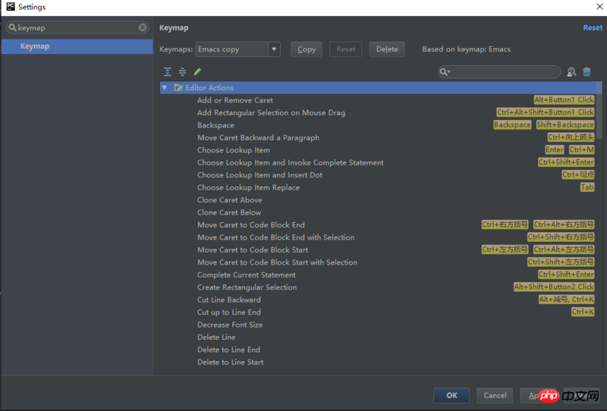The height and width of the screenshot is (411, 607).
Task: Click the Cancel button
Action: click(x=495, y=395)
